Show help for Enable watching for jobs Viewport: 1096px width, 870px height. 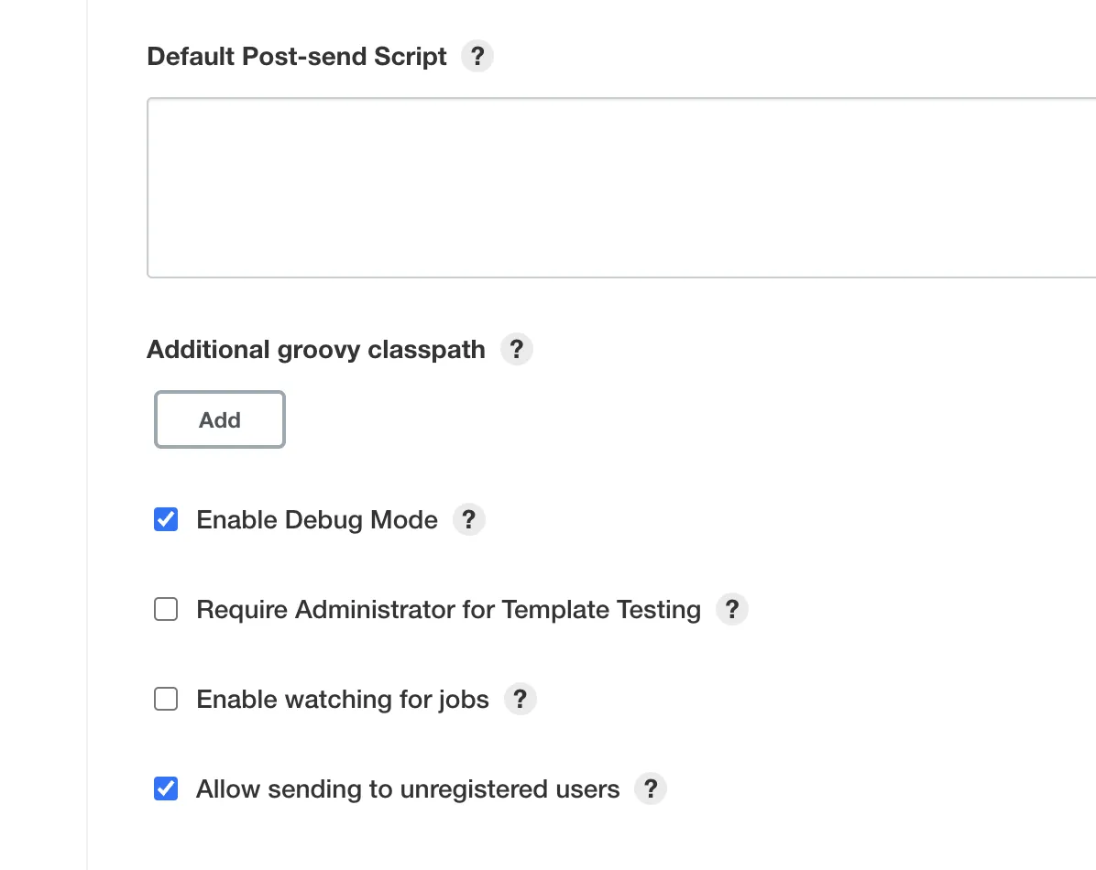coord(520,700)
